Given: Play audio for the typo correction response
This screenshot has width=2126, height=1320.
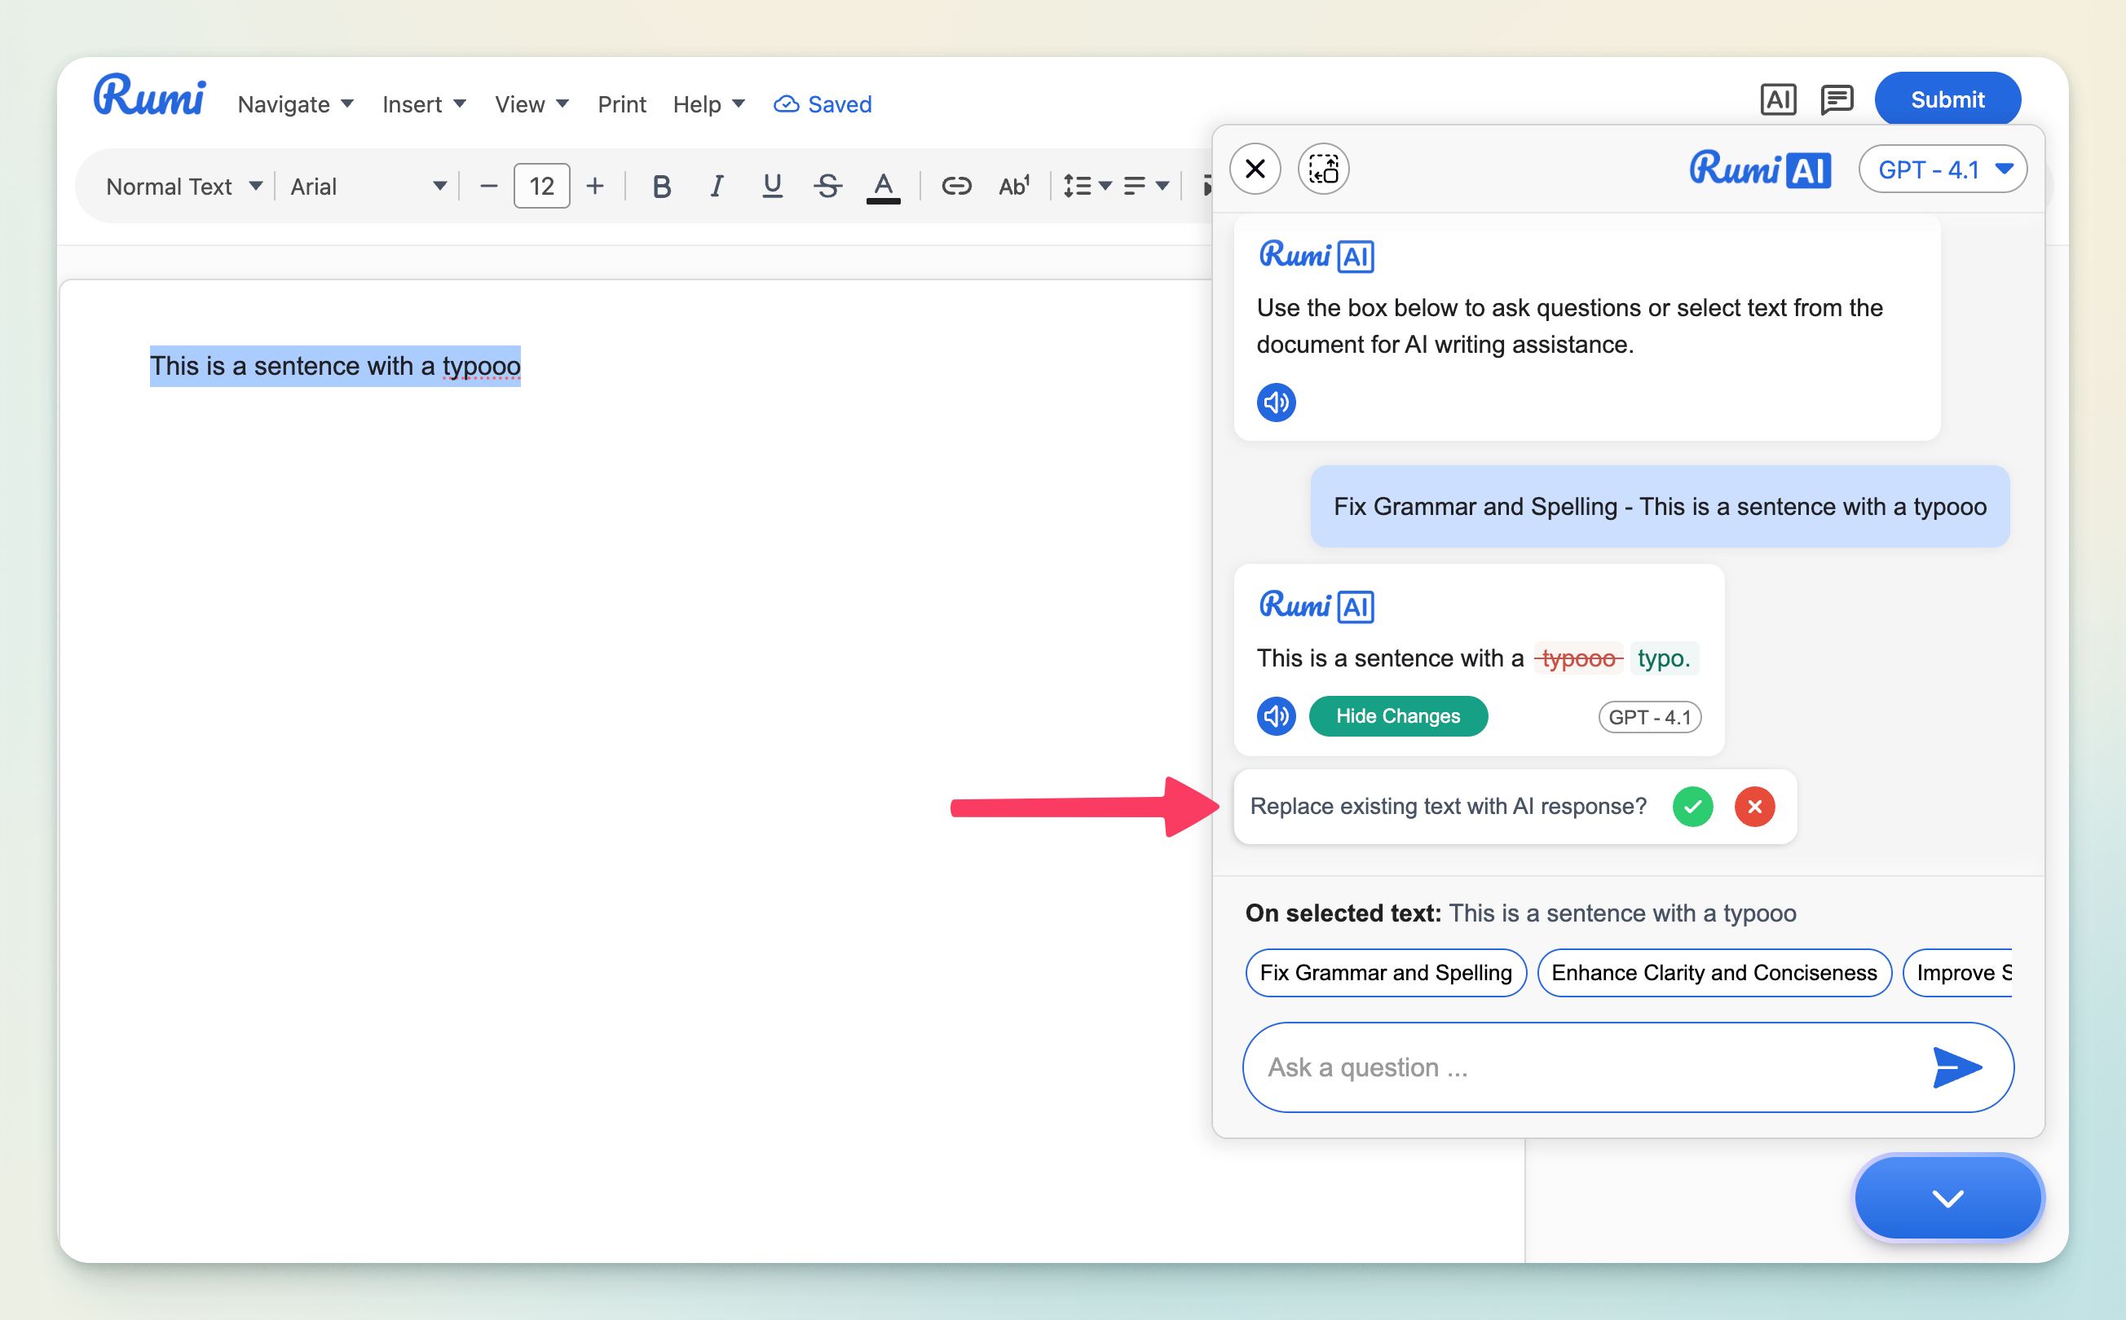Looking at the screenshot, I should tap(1276, 717).
